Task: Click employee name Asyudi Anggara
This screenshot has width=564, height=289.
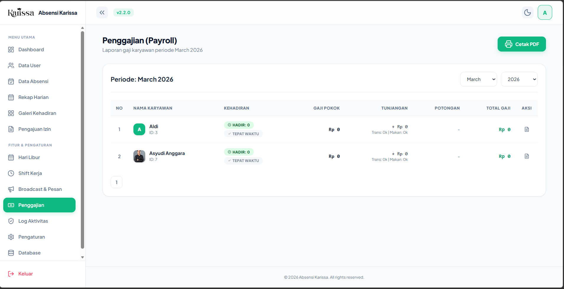Action: click(167, 153)
